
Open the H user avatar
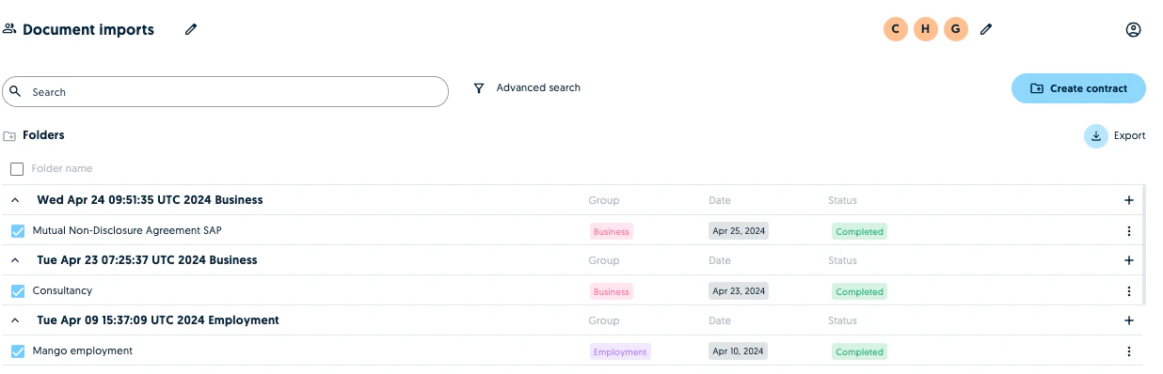pos(926,29)
